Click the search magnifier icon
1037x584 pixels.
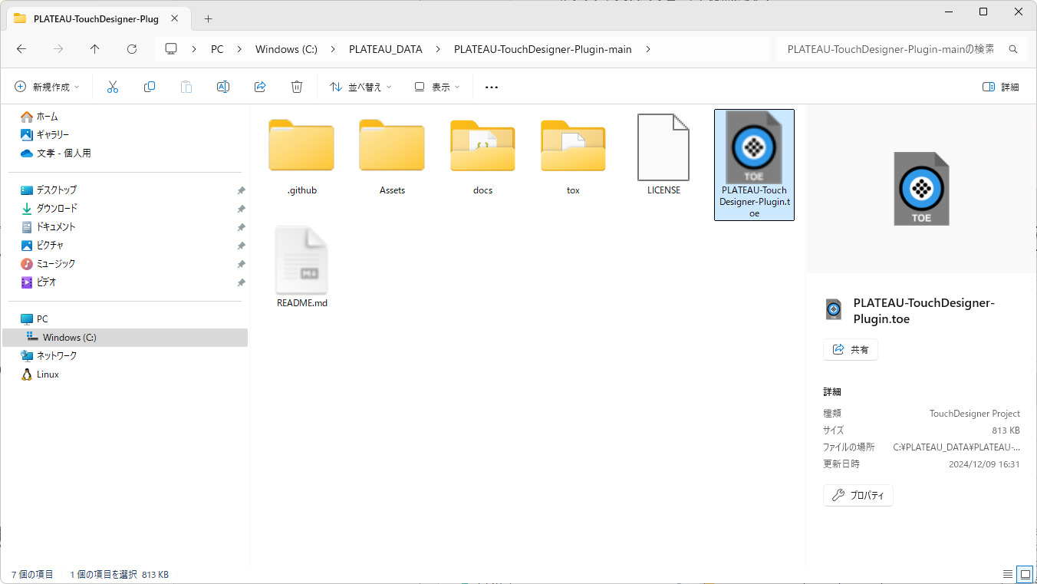click(x=1013, y=49)
